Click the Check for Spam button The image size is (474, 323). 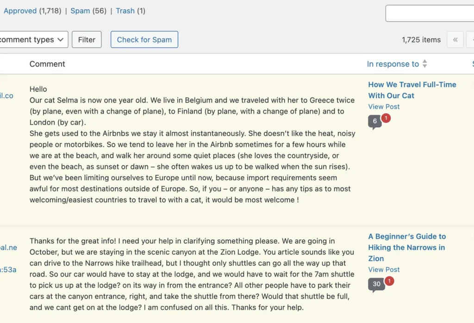click(x=144, y=40)
